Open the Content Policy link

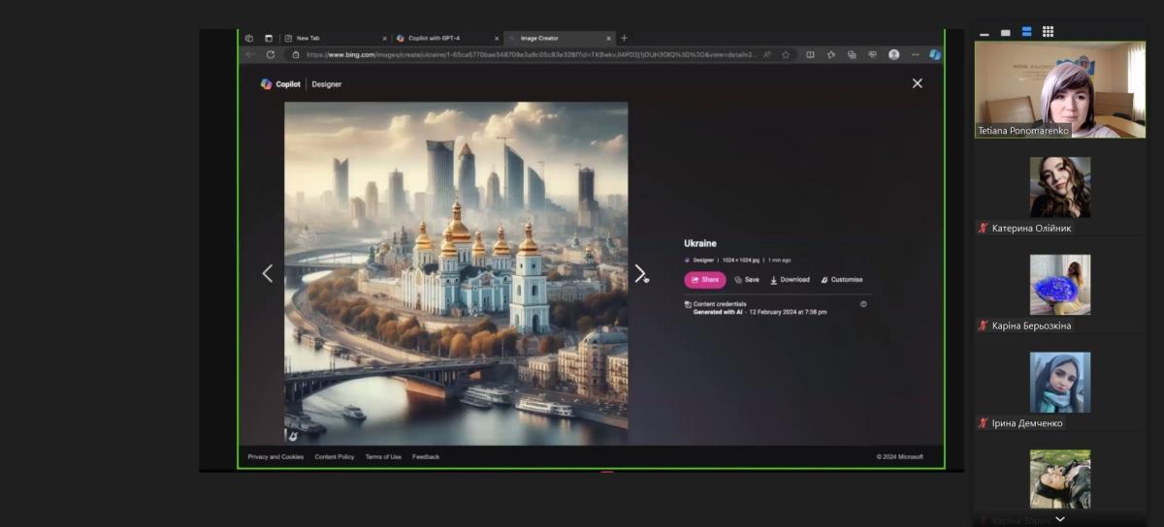334,456
